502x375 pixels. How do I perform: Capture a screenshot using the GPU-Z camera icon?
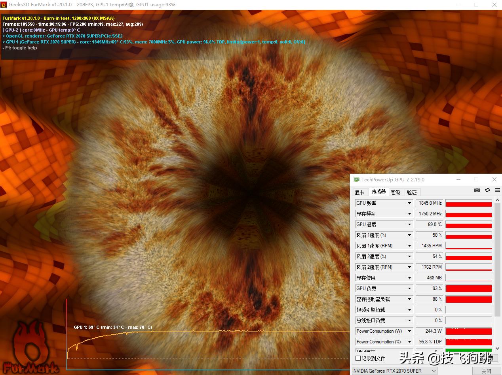tap(477, 190)
